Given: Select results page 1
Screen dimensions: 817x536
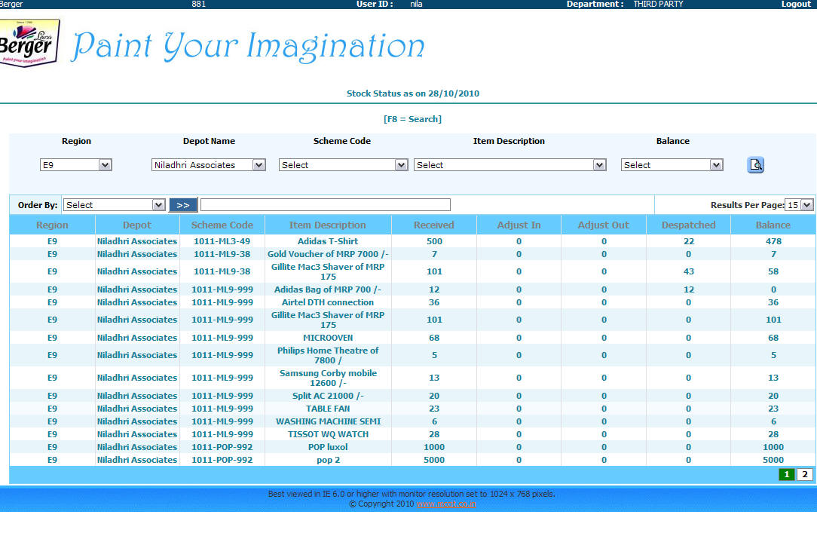Looking at the screenshot, I should [x=787, y=474].
